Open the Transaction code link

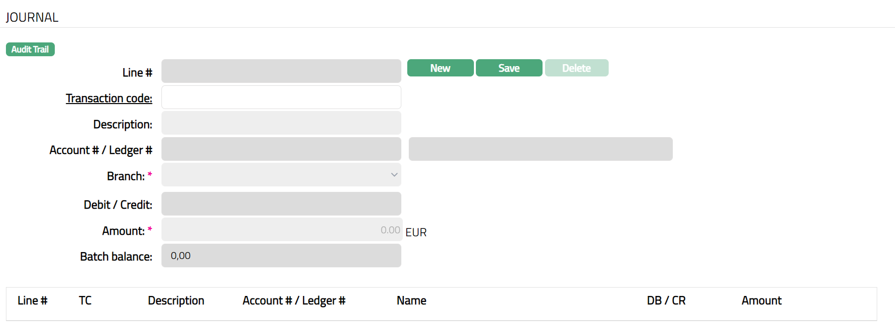(x=109, y=98)
